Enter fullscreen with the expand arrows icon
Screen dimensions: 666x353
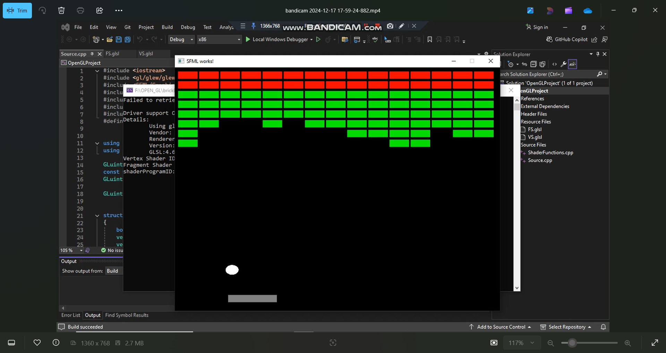click(655, 343)
